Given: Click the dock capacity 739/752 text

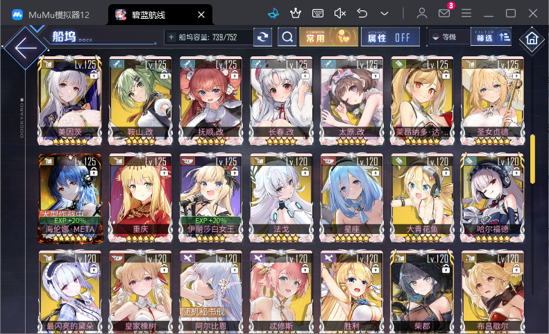Looking at the screenshot, I should coord(208,37).
